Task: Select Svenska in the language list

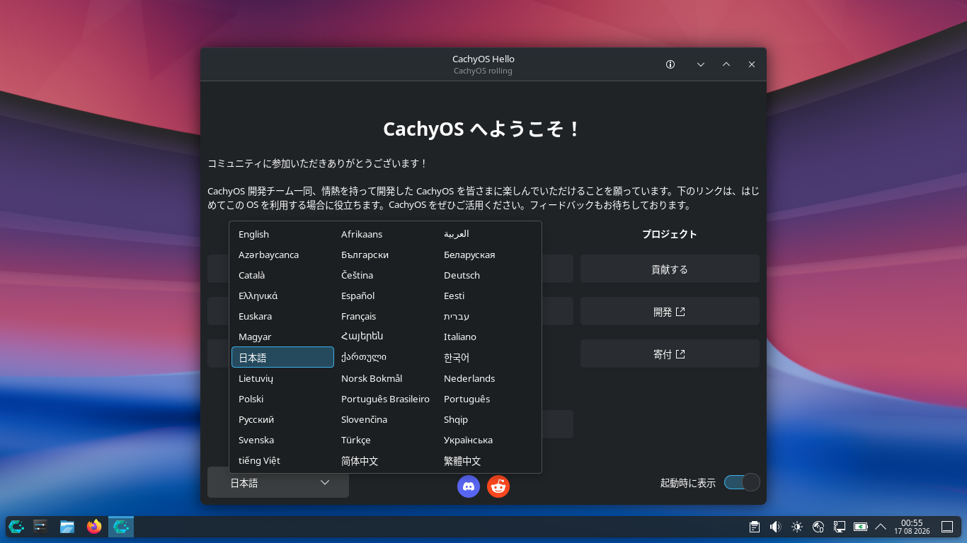Action: pos(282,440)
